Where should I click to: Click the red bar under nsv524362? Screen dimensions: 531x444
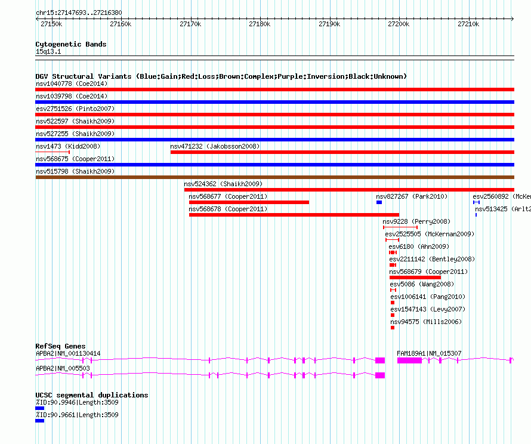coord(349,190)
